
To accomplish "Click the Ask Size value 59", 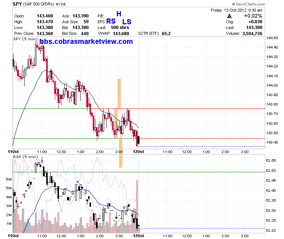I will click(x=86, y=22).
